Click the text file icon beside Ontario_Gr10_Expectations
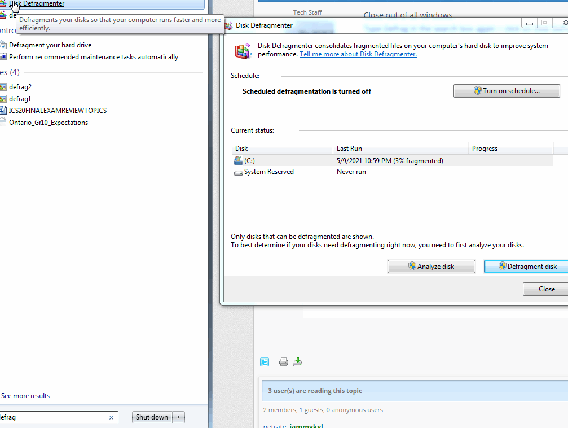This screenshot has width=568, height=428. 3,122
